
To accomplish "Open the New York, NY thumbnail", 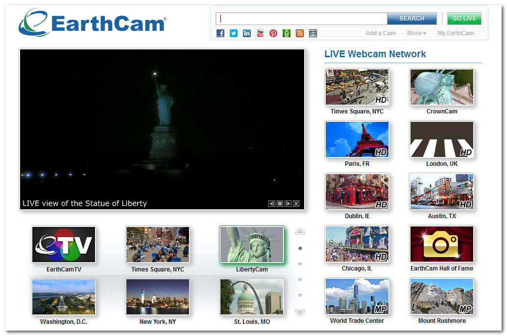I will (x=157, y=296).
